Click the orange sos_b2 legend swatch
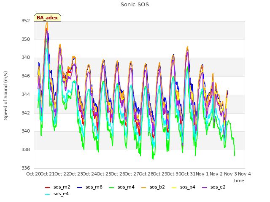 tap(143, 188)
